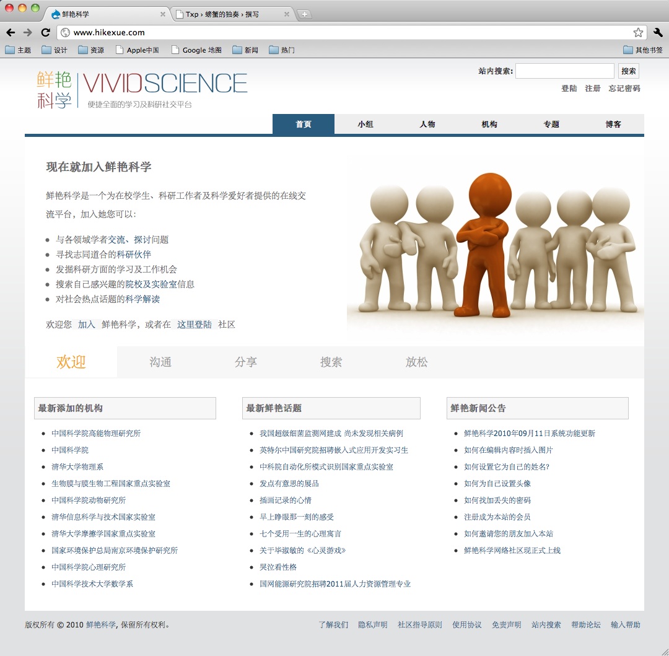Click the 注册 link in the header
669x656 pixels.
click(x=593, y=89)
